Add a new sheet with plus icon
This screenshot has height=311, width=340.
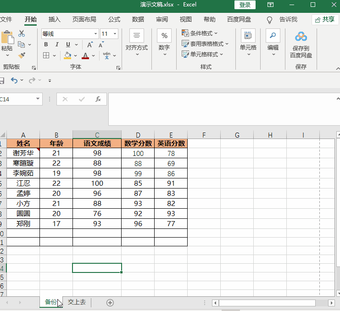(110, 302)
